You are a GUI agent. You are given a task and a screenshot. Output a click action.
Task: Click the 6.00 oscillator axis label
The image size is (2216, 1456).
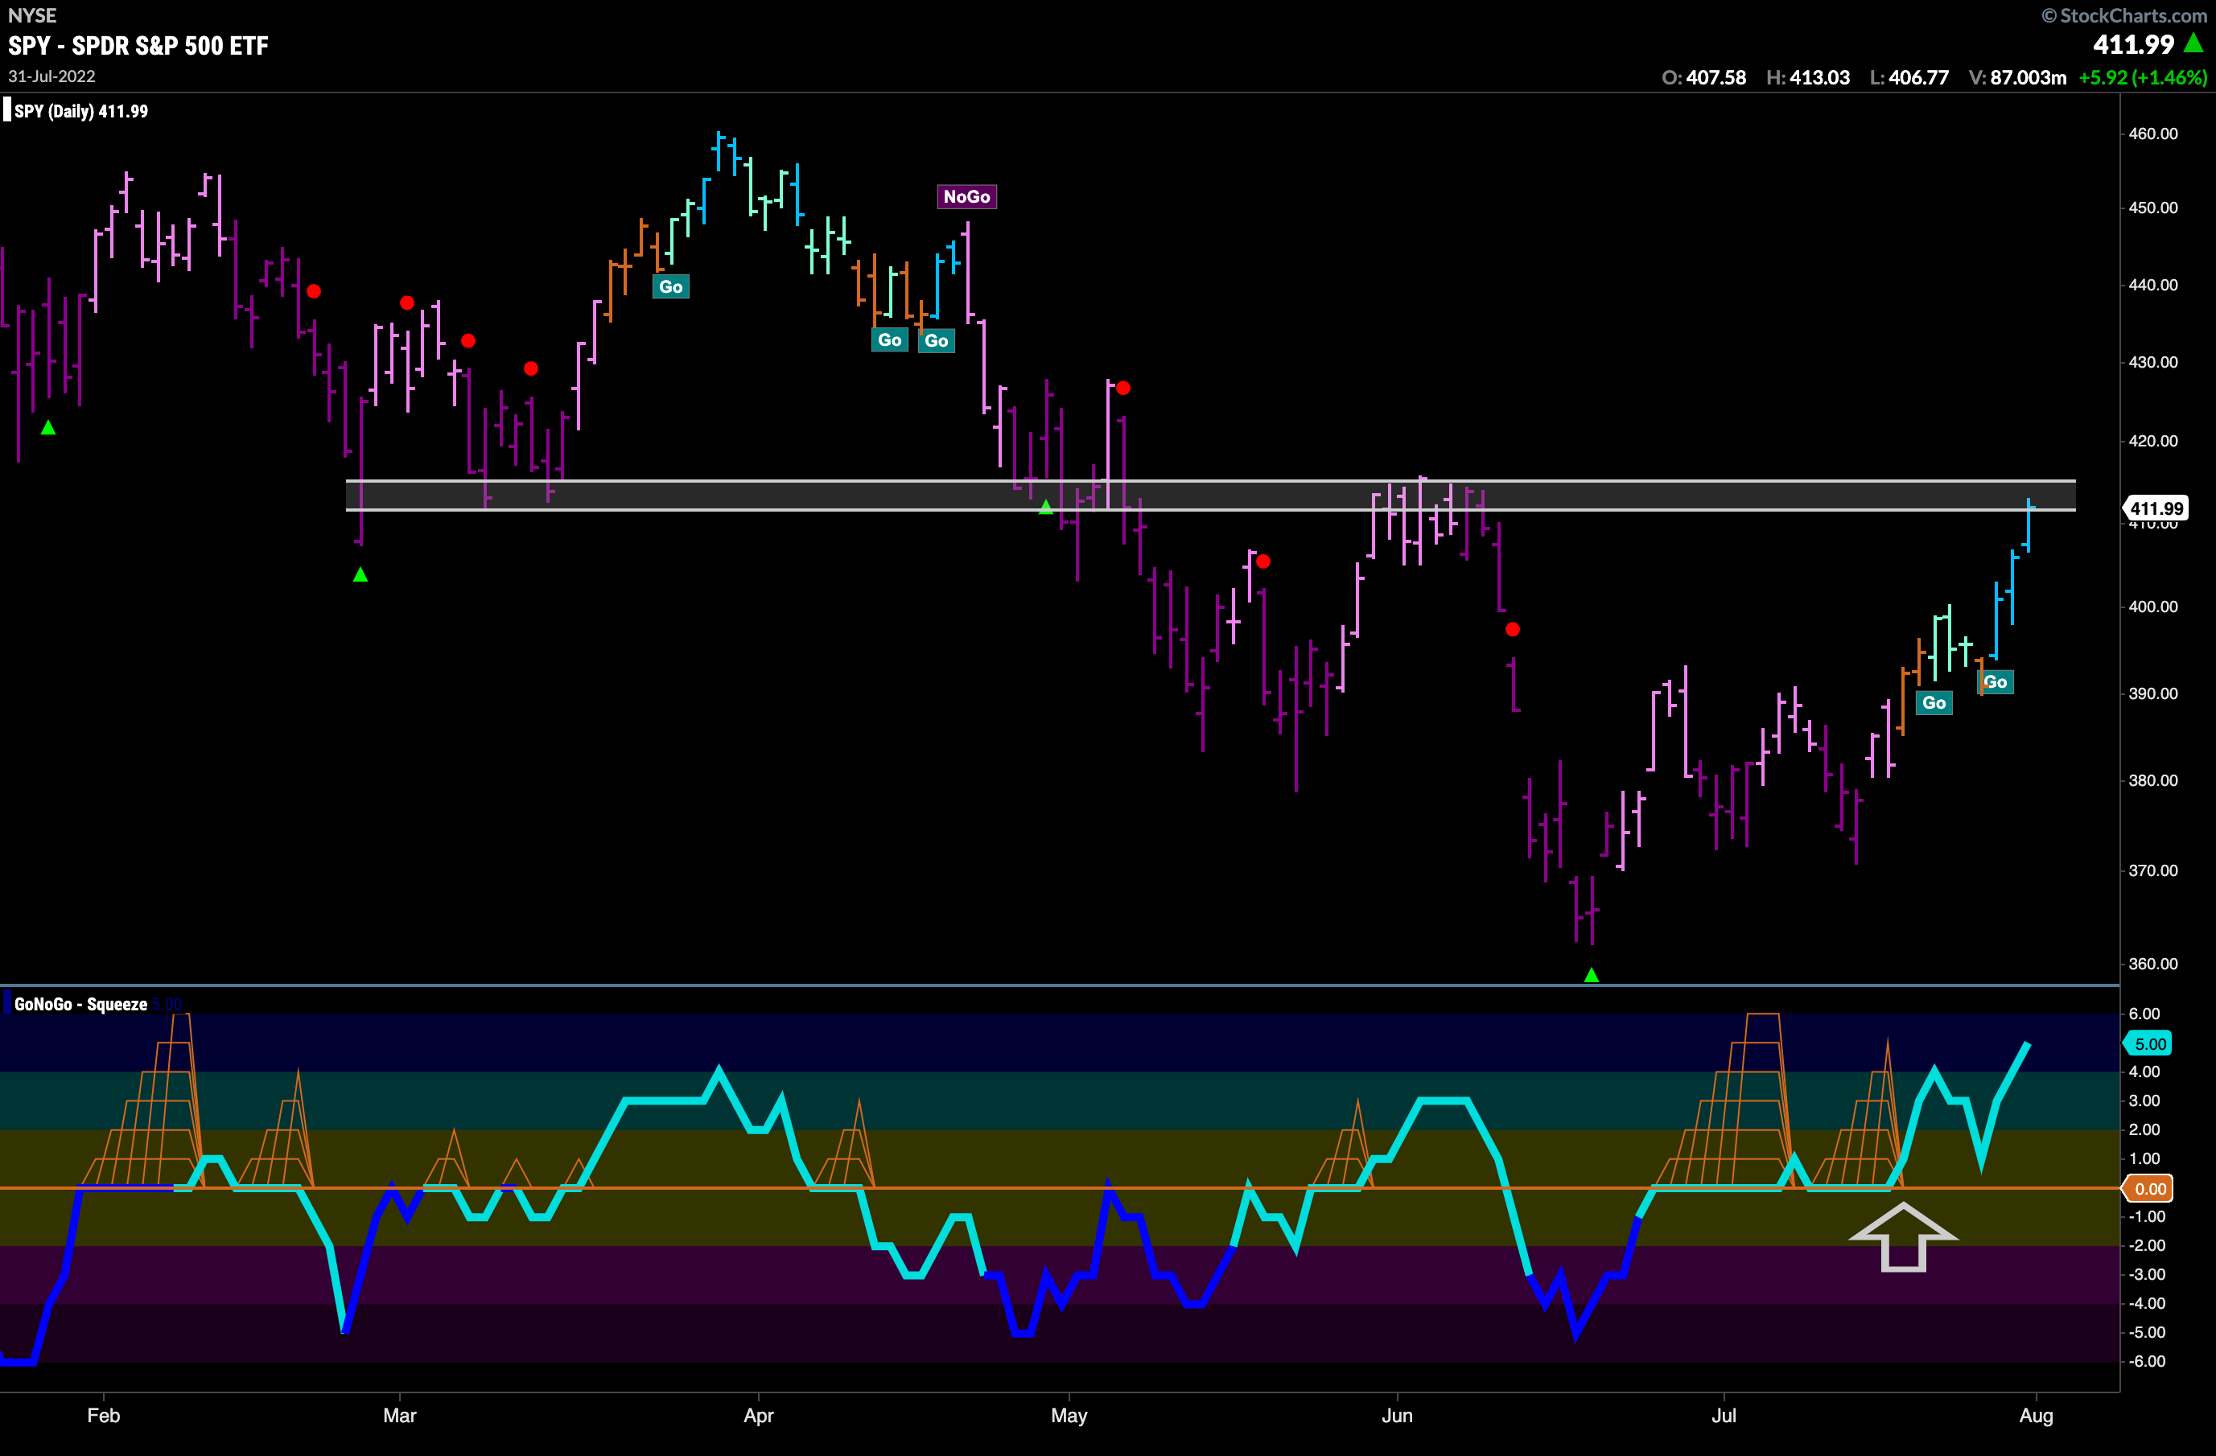[2144, 1014]
